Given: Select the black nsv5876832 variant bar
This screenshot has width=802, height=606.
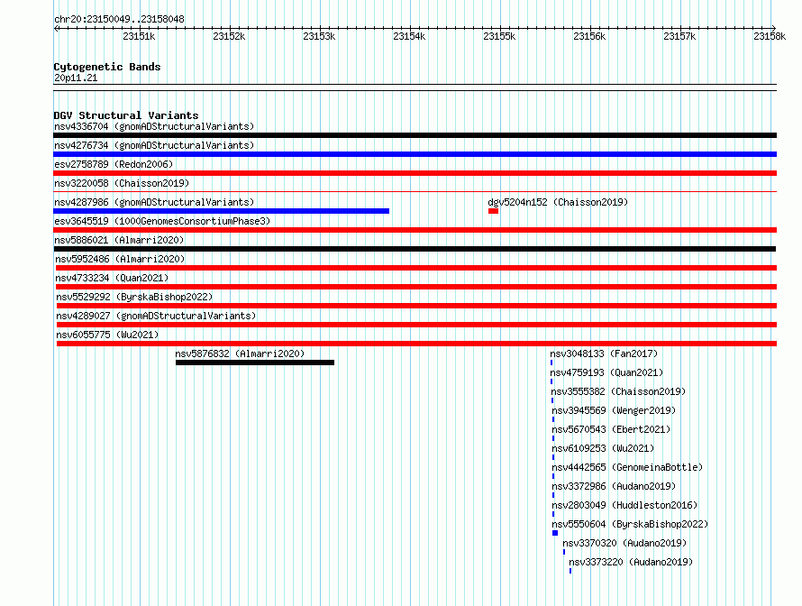Looking at the screenshot, I should (255, 363).
